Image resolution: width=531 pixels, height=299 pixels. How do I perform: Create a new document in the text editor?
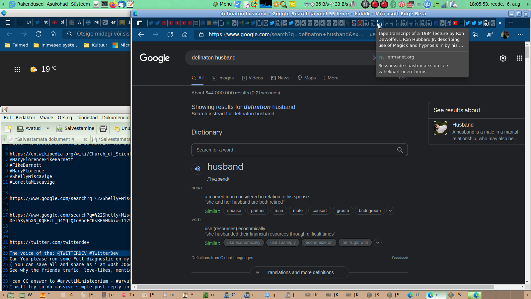pos(8,128)
